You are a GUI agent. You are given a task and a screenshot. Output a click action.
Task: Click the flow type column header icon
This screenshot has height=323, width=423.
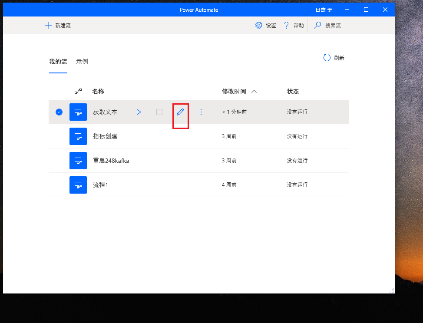click(78, 92)
